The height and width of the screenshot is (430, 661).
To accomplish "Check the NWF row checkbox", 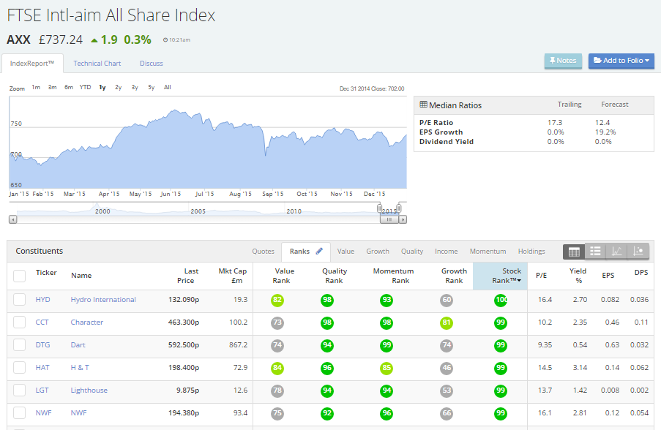I will pos(19,413).
